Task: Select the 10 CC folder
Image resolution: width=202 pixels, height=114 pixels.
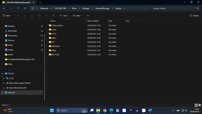Action: (x=53, y=34)
